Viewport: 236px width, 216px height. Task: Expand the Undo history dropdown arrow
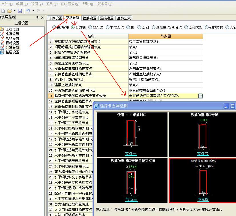[x=33, y=11]
